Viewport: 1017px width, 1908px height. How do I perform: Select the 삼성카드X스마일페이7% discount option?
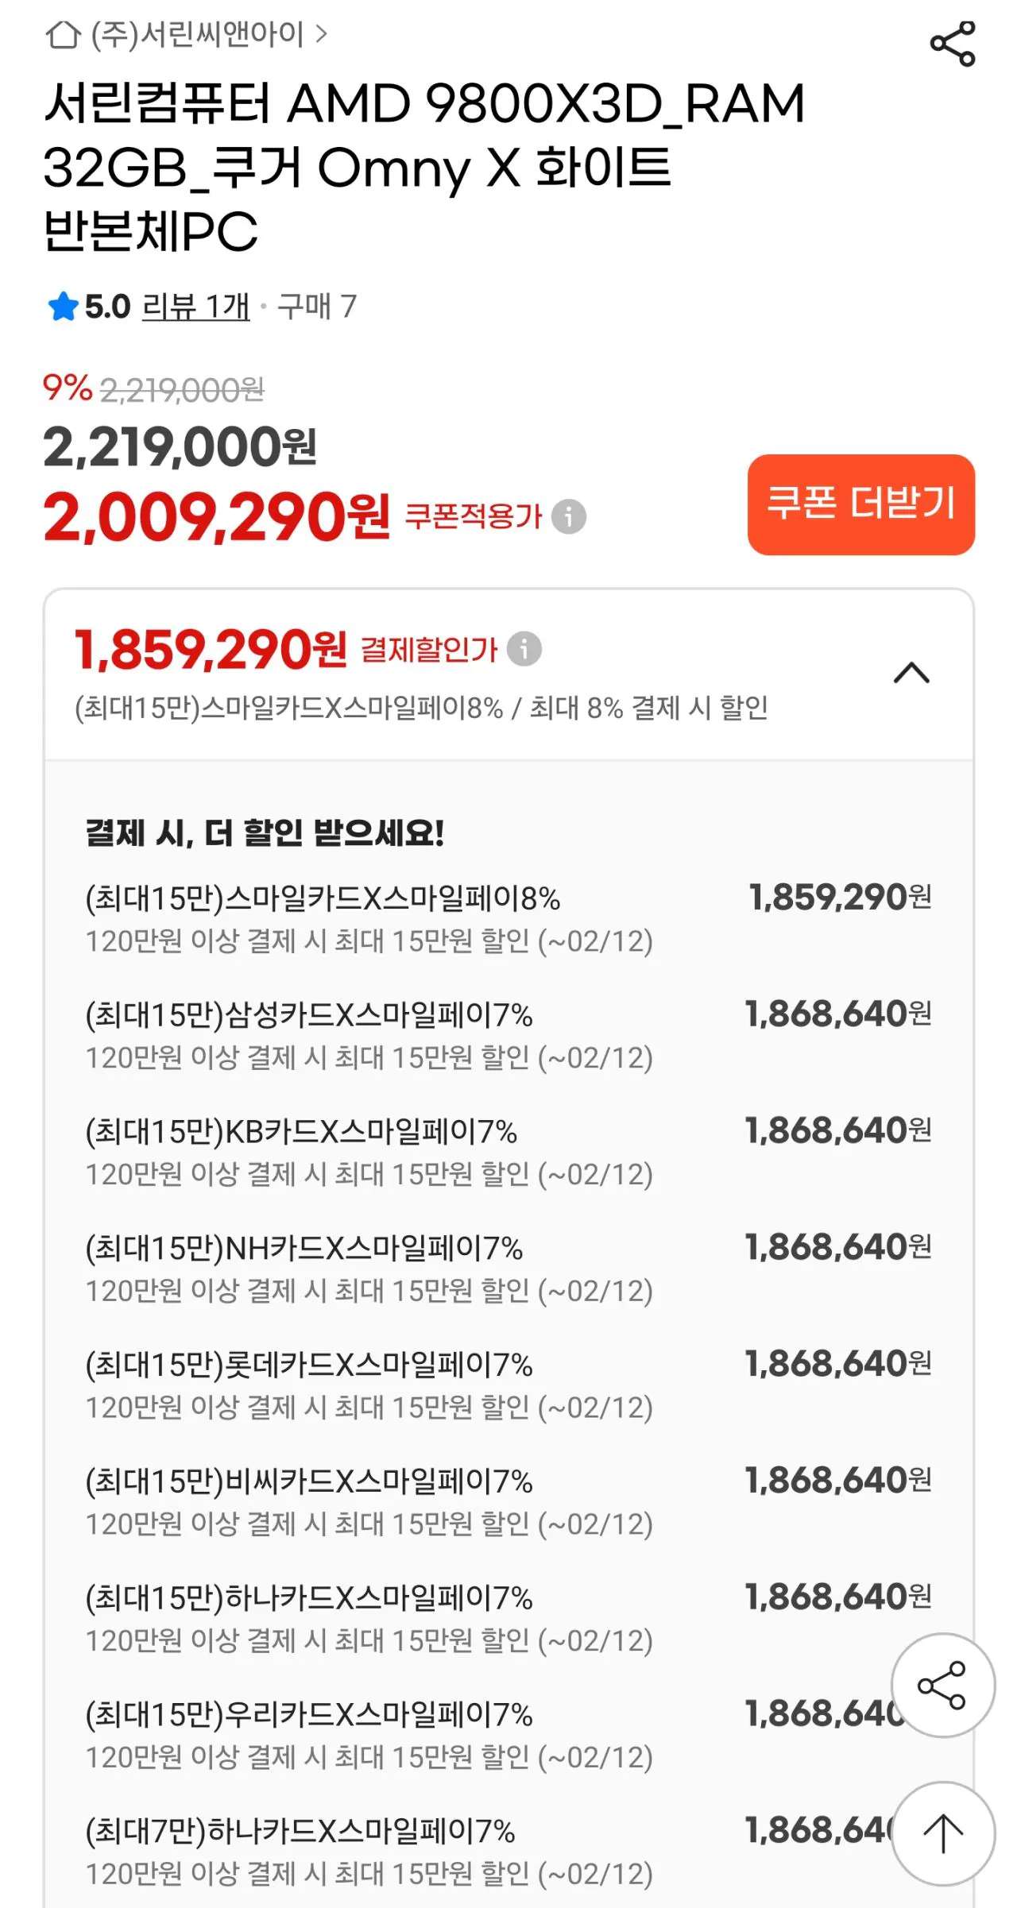coord(309,1015)
